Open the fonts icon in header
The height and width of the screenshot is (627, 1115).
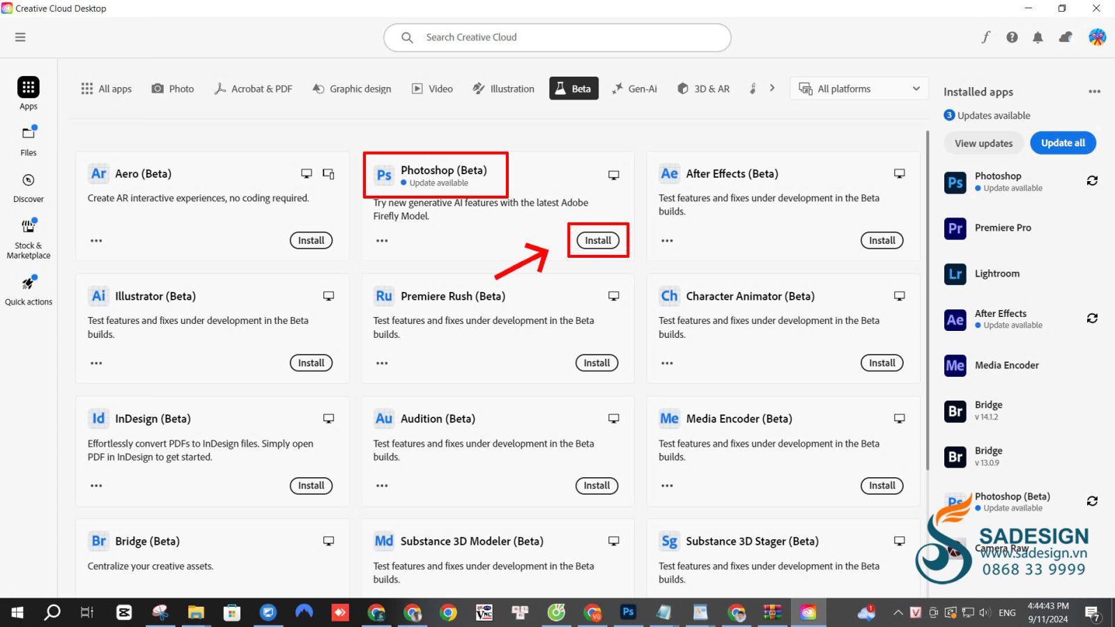click(x=985, y=37)
